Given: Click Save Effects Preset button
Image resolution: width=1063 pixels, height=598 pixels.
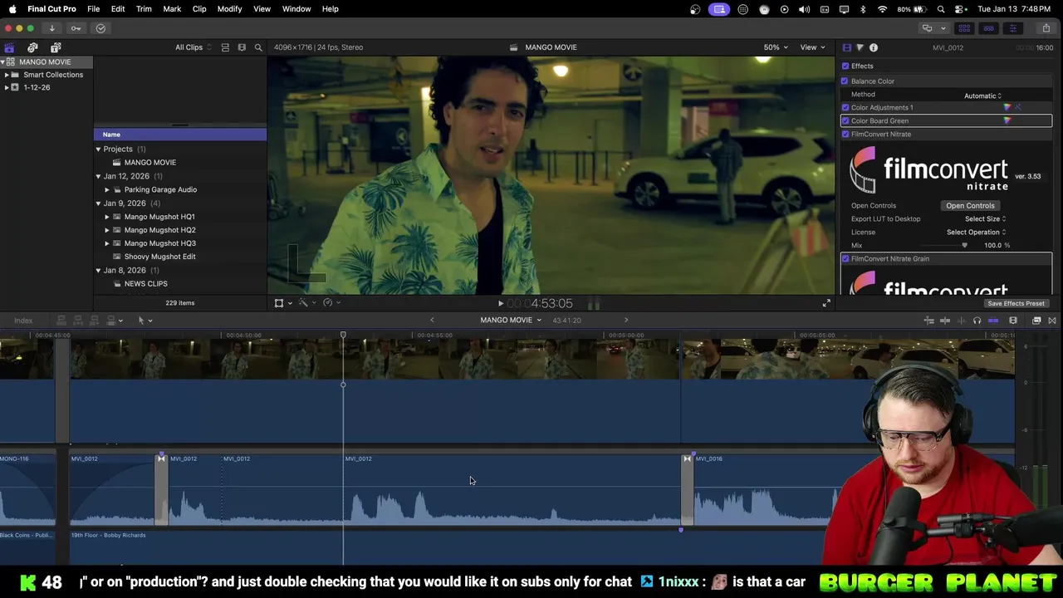Looking at the screenshot, I should tap(1016, 303).
